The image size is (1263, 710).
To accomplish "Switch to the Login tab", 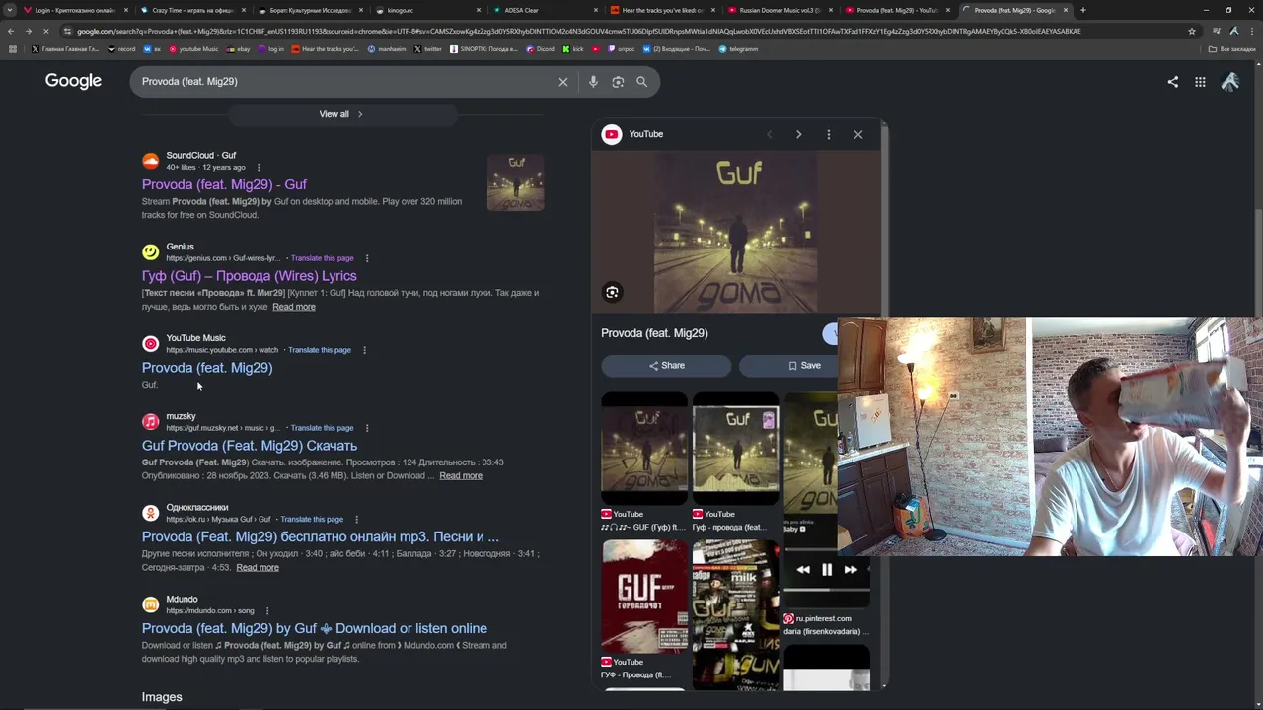I will tap(74, 10).
